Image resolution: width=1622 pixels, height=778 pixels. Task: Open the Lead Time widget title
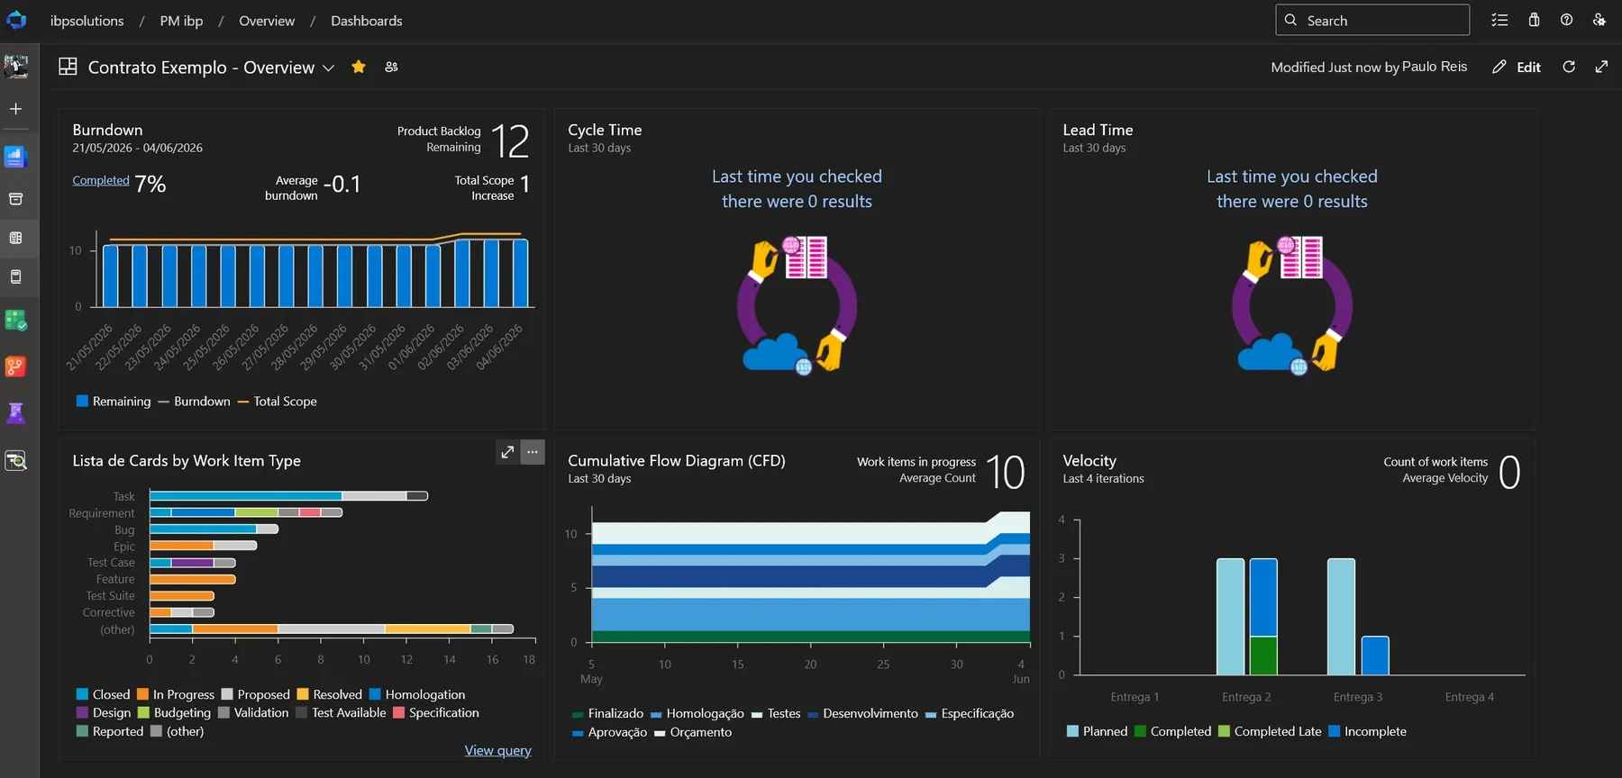[x=1098, y=130]
